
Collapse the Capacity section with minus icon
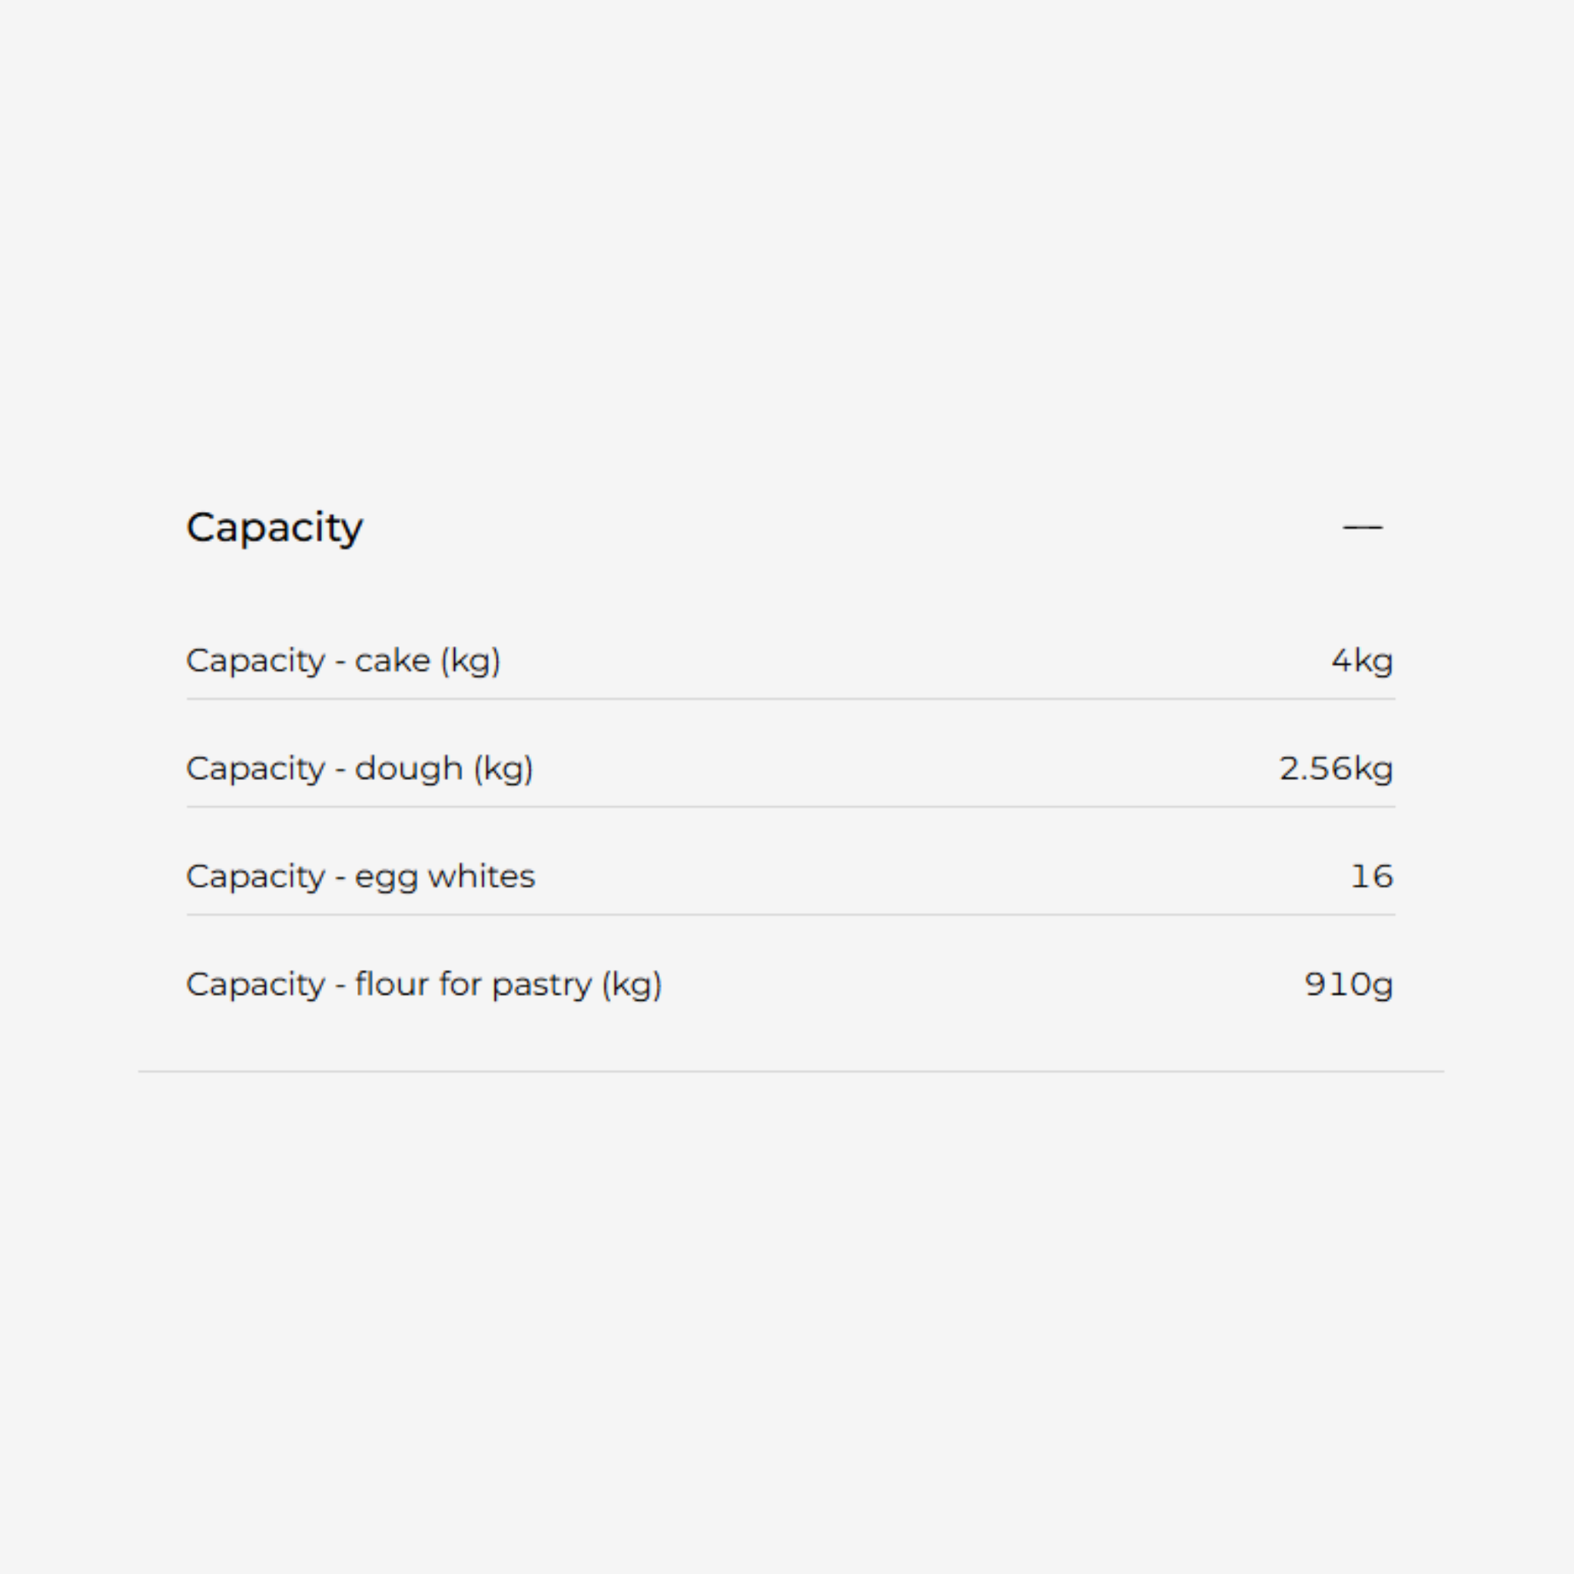point(1362,528)
